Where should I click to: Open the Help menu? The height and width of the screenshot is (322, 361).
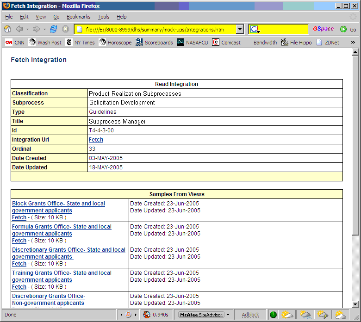tap(121, 17)
